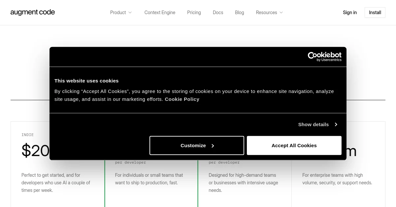Open the Cookie Policy link
The width and height of the screenshot is (396, 207).
[x=182, y=99]
